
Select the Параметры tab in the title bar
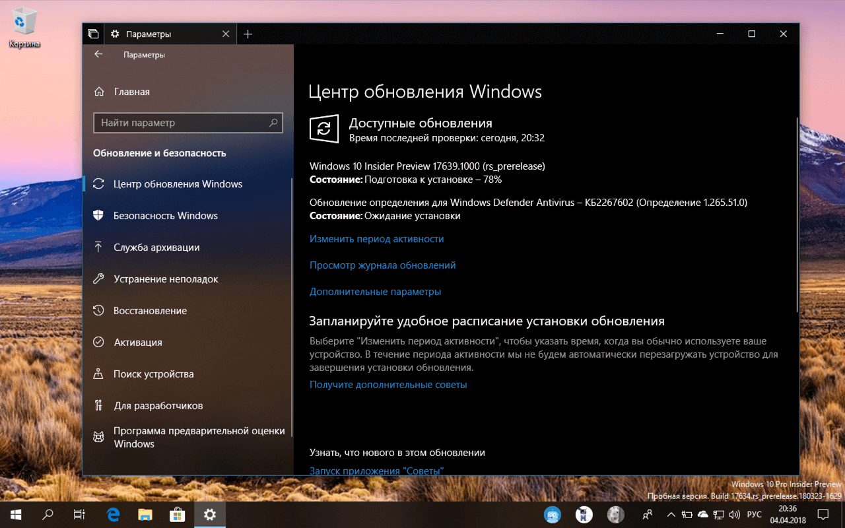[x=169, y=34]
